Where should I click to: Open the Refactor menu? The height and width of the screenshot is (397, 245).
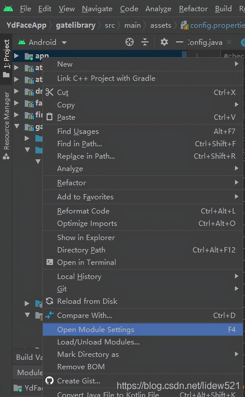coord(193,9)
